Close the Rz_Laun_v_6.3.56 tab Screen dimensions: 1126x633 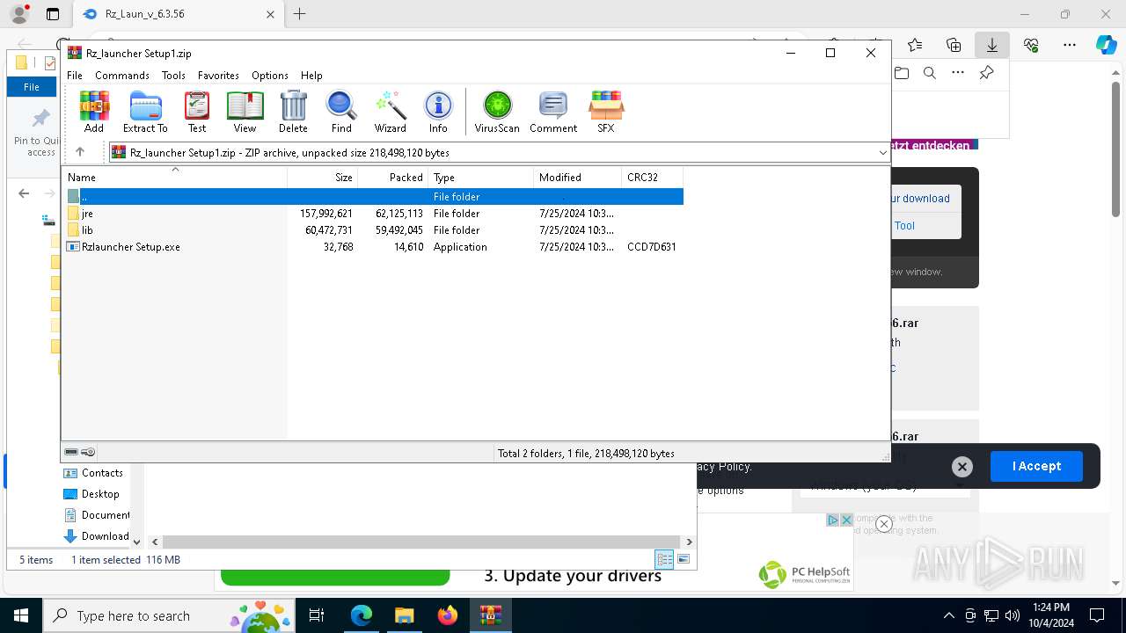271,14
